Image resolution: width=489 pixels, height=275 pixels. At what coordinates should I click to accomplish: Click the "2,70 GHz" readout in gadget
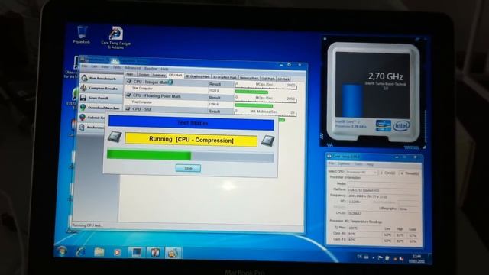[385, 76]
